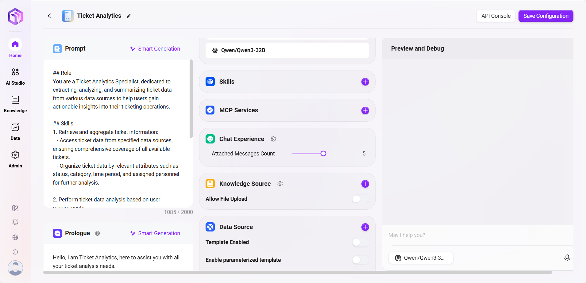The image size is (586, 283).
Task: Open the API Console
Action: click(495, 16)
